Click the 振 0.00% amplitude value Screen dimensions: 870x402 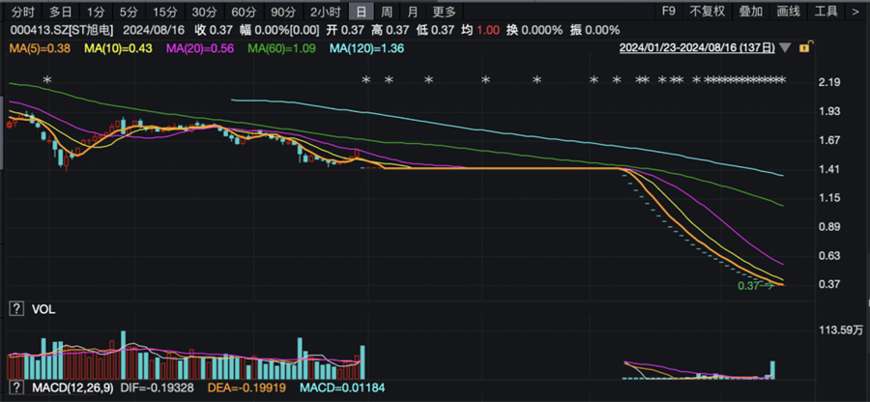click(x=594, y=30)
